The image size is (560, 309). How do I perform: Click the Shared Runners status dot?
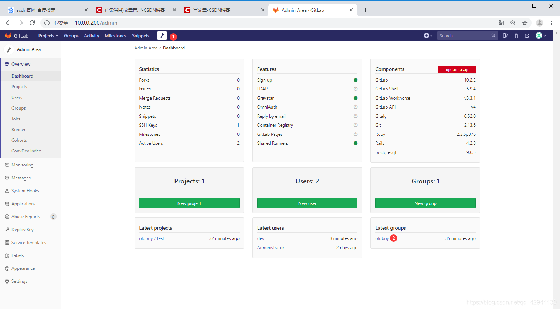point(356,143)
